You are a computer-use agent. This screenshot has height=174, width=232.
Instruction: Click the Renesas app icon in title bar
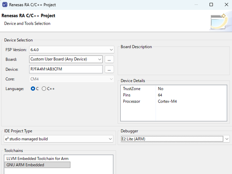(x=5, y=5)
